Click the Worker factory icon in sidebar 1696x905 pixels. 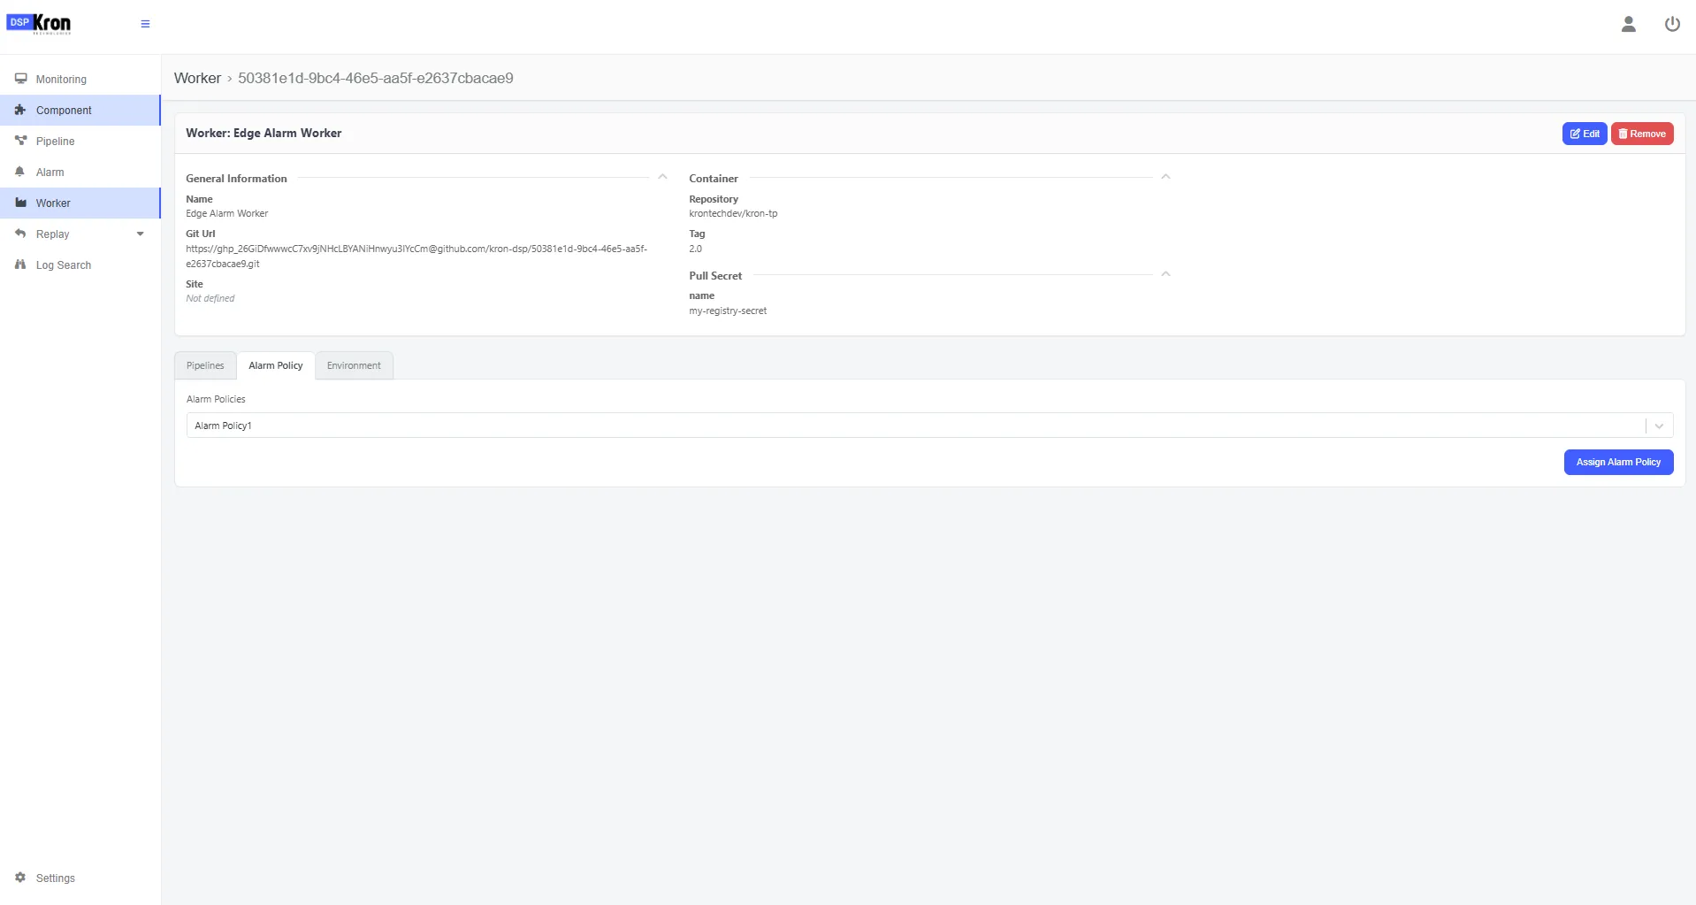coord(20,203)
